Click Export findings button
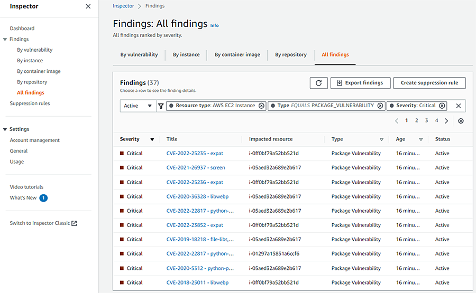Viewport: 476px width, 293px height. (360, 83)
